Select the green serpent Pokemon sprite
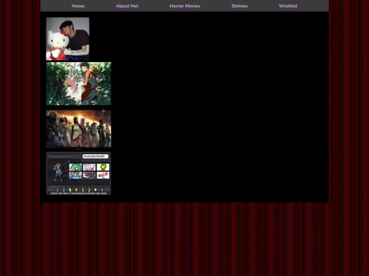This screenshot has height=276, width=369. [x=76, y=167]
